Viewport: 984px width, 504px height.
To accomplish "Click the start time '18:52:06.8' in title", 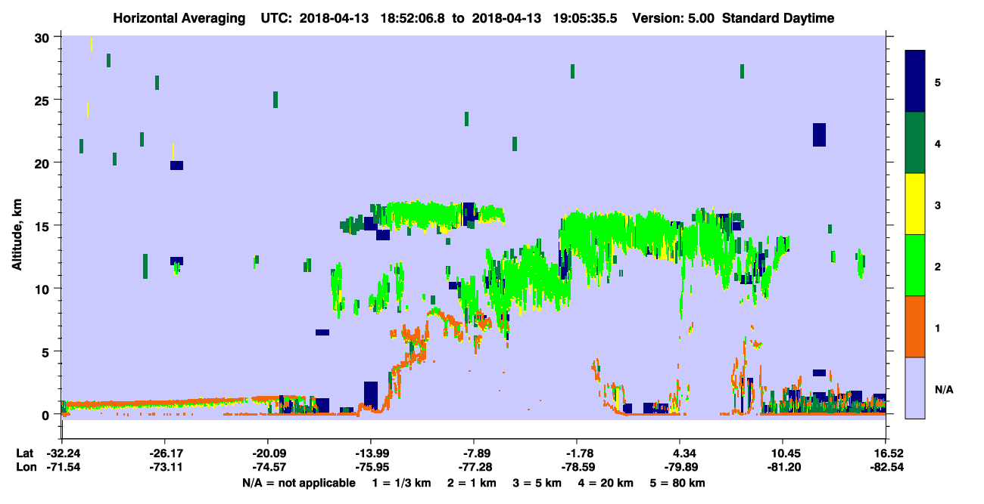I will [x=411, y=18].
